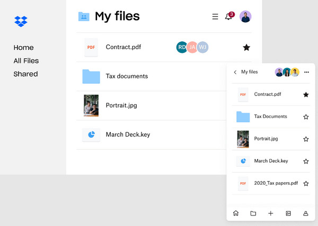
Task: Click the Dropbox logo in the sidebar
Action: tap(21, 21)
